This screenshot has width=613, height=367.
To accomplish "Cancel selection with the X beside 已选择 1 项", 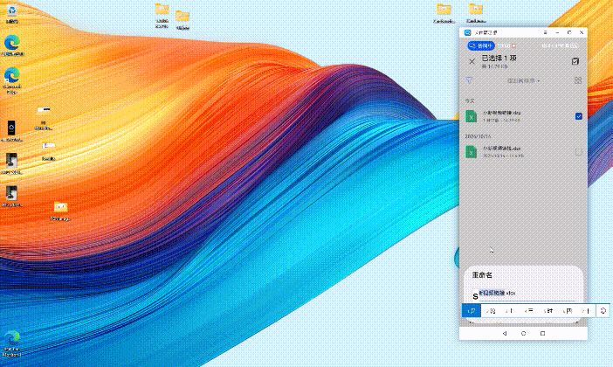I will [x=472, y=61].
